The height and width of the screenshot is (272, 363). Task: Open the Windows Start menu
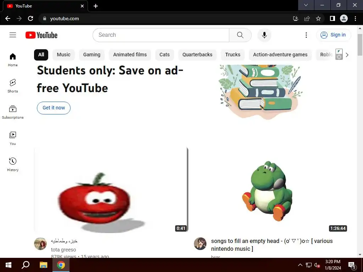pos(9,265)
